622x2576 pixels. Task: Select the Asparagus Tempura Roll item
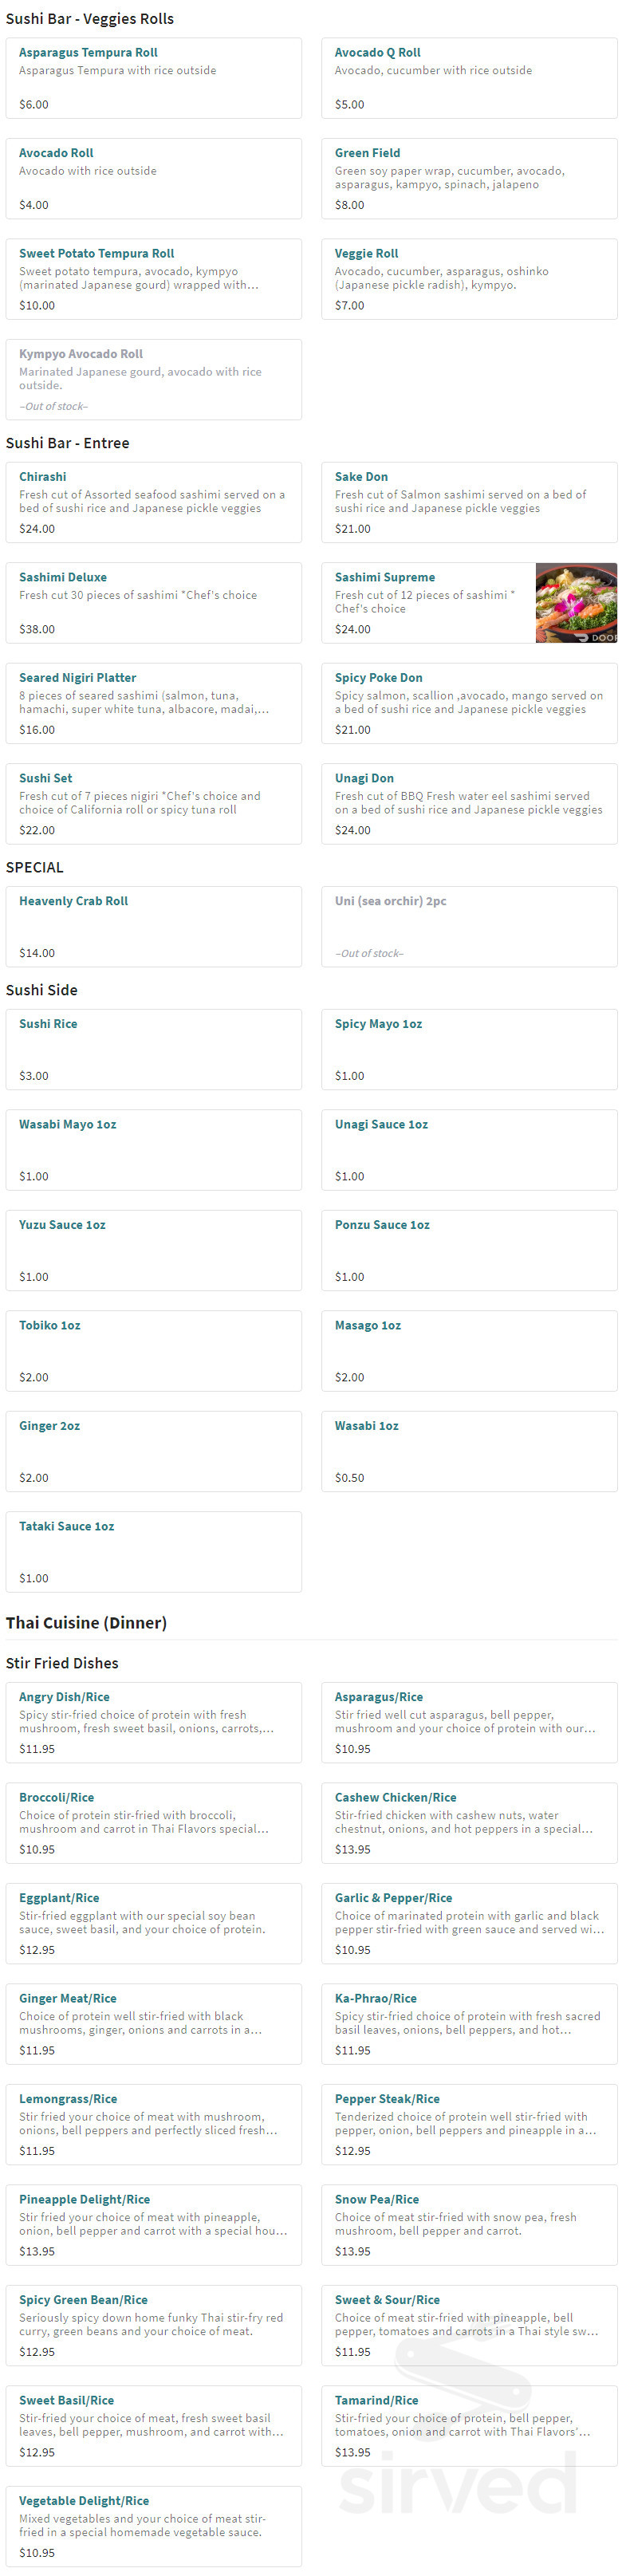(153, 78)
